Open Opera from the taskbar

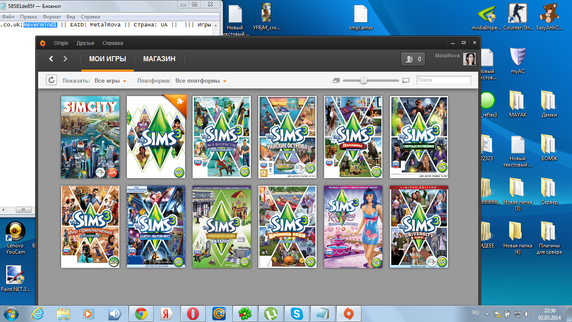coord(193,314)
